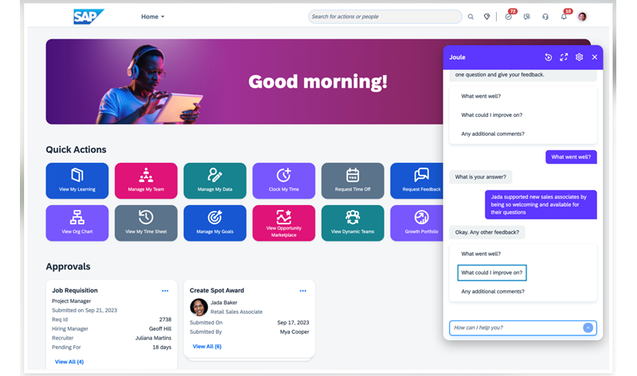
Task: Open Clock My Time quick action
Action: tap(283, 181)
